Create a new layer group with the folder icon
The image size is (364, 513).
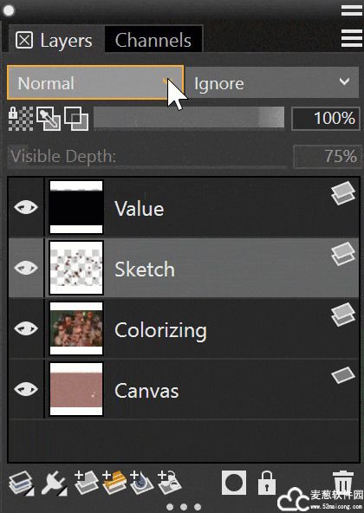click(114, 483)
